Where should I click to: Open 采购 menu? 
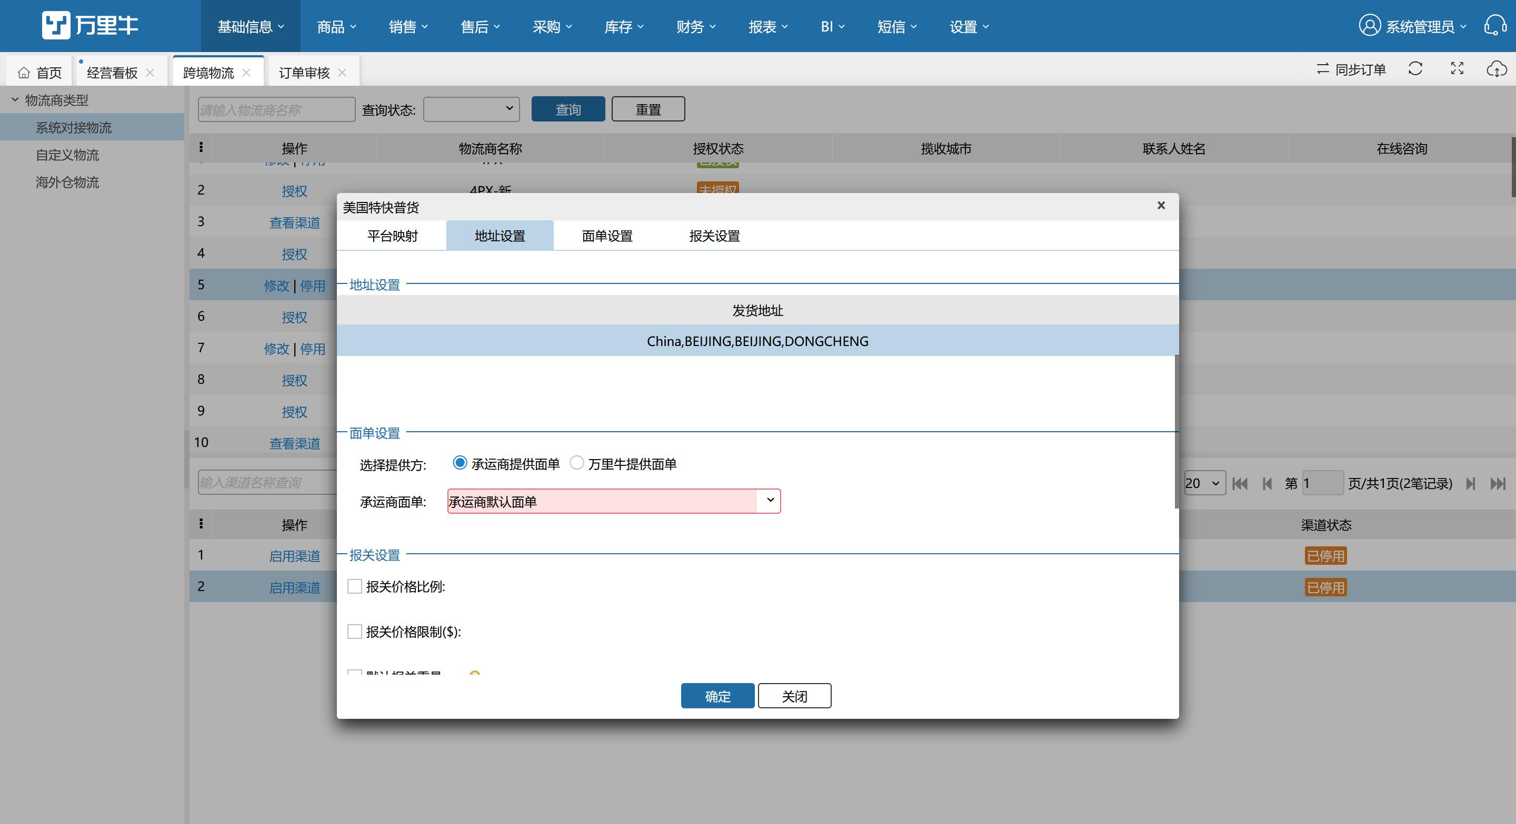pos(552,26)
